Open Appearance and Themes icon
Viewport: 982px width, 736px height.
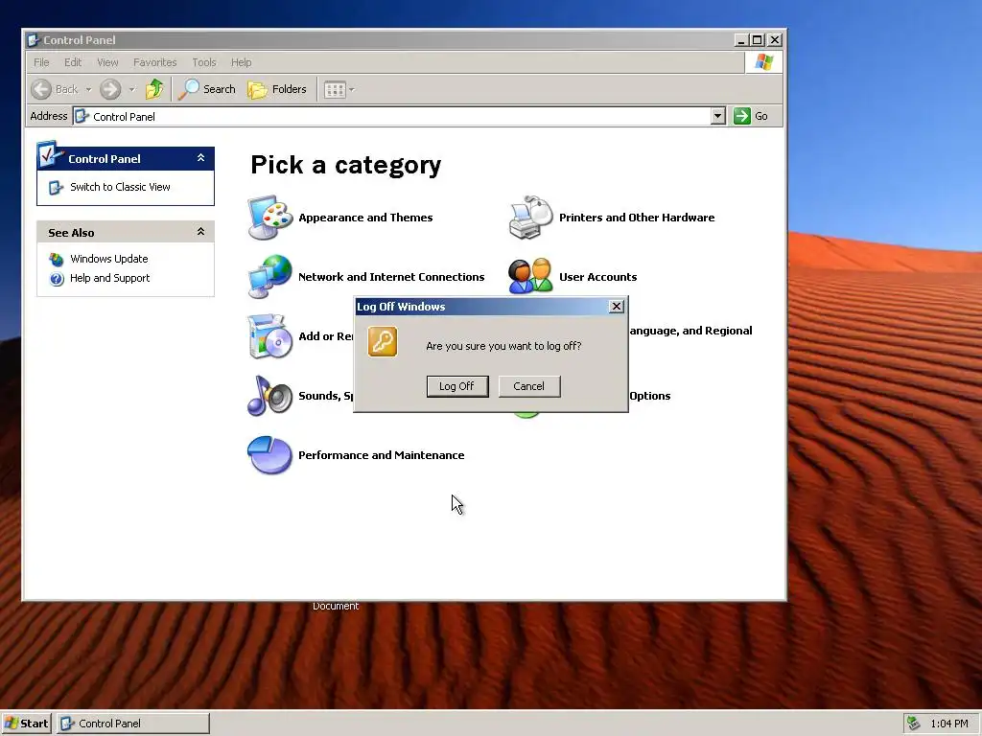269,218
